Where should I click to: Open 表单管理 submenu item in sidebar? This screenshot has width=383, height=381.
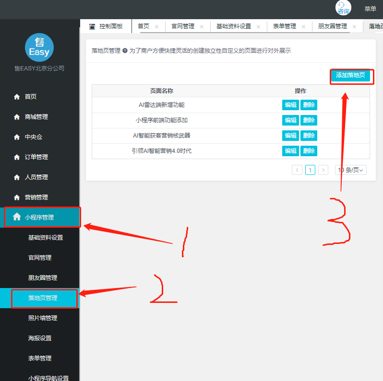click(40, 358)
